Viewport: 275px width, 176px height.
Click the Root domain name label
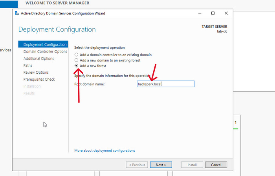[x=90, y=84]
